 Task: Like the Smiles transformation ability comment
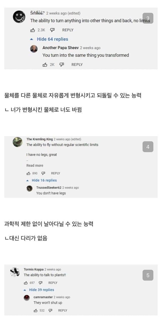pyautogui.click(x=33, y=30)
